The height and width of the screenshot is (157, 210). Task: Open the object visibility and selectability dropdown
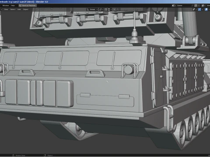[195, 10]
